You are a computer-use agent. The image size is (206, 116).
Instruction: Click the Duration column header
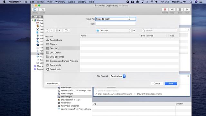tap(183, 104)
